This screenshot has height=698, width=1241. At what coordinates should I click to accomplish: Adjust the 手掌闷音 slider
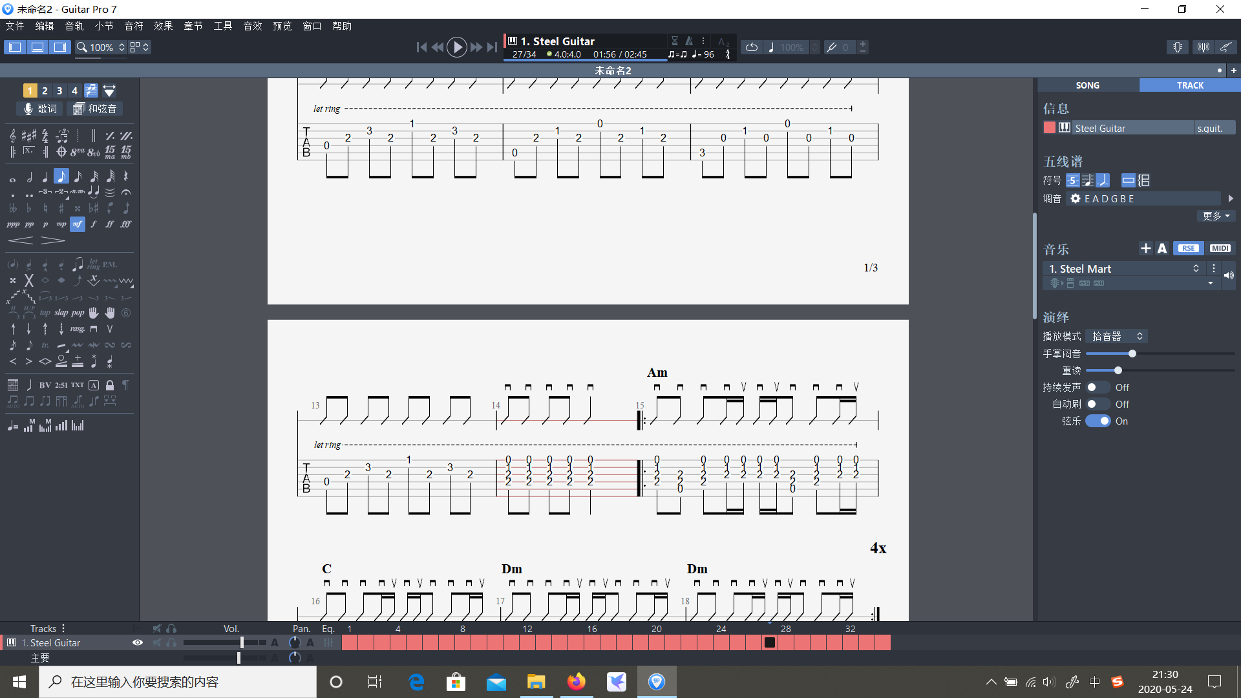1132,354
